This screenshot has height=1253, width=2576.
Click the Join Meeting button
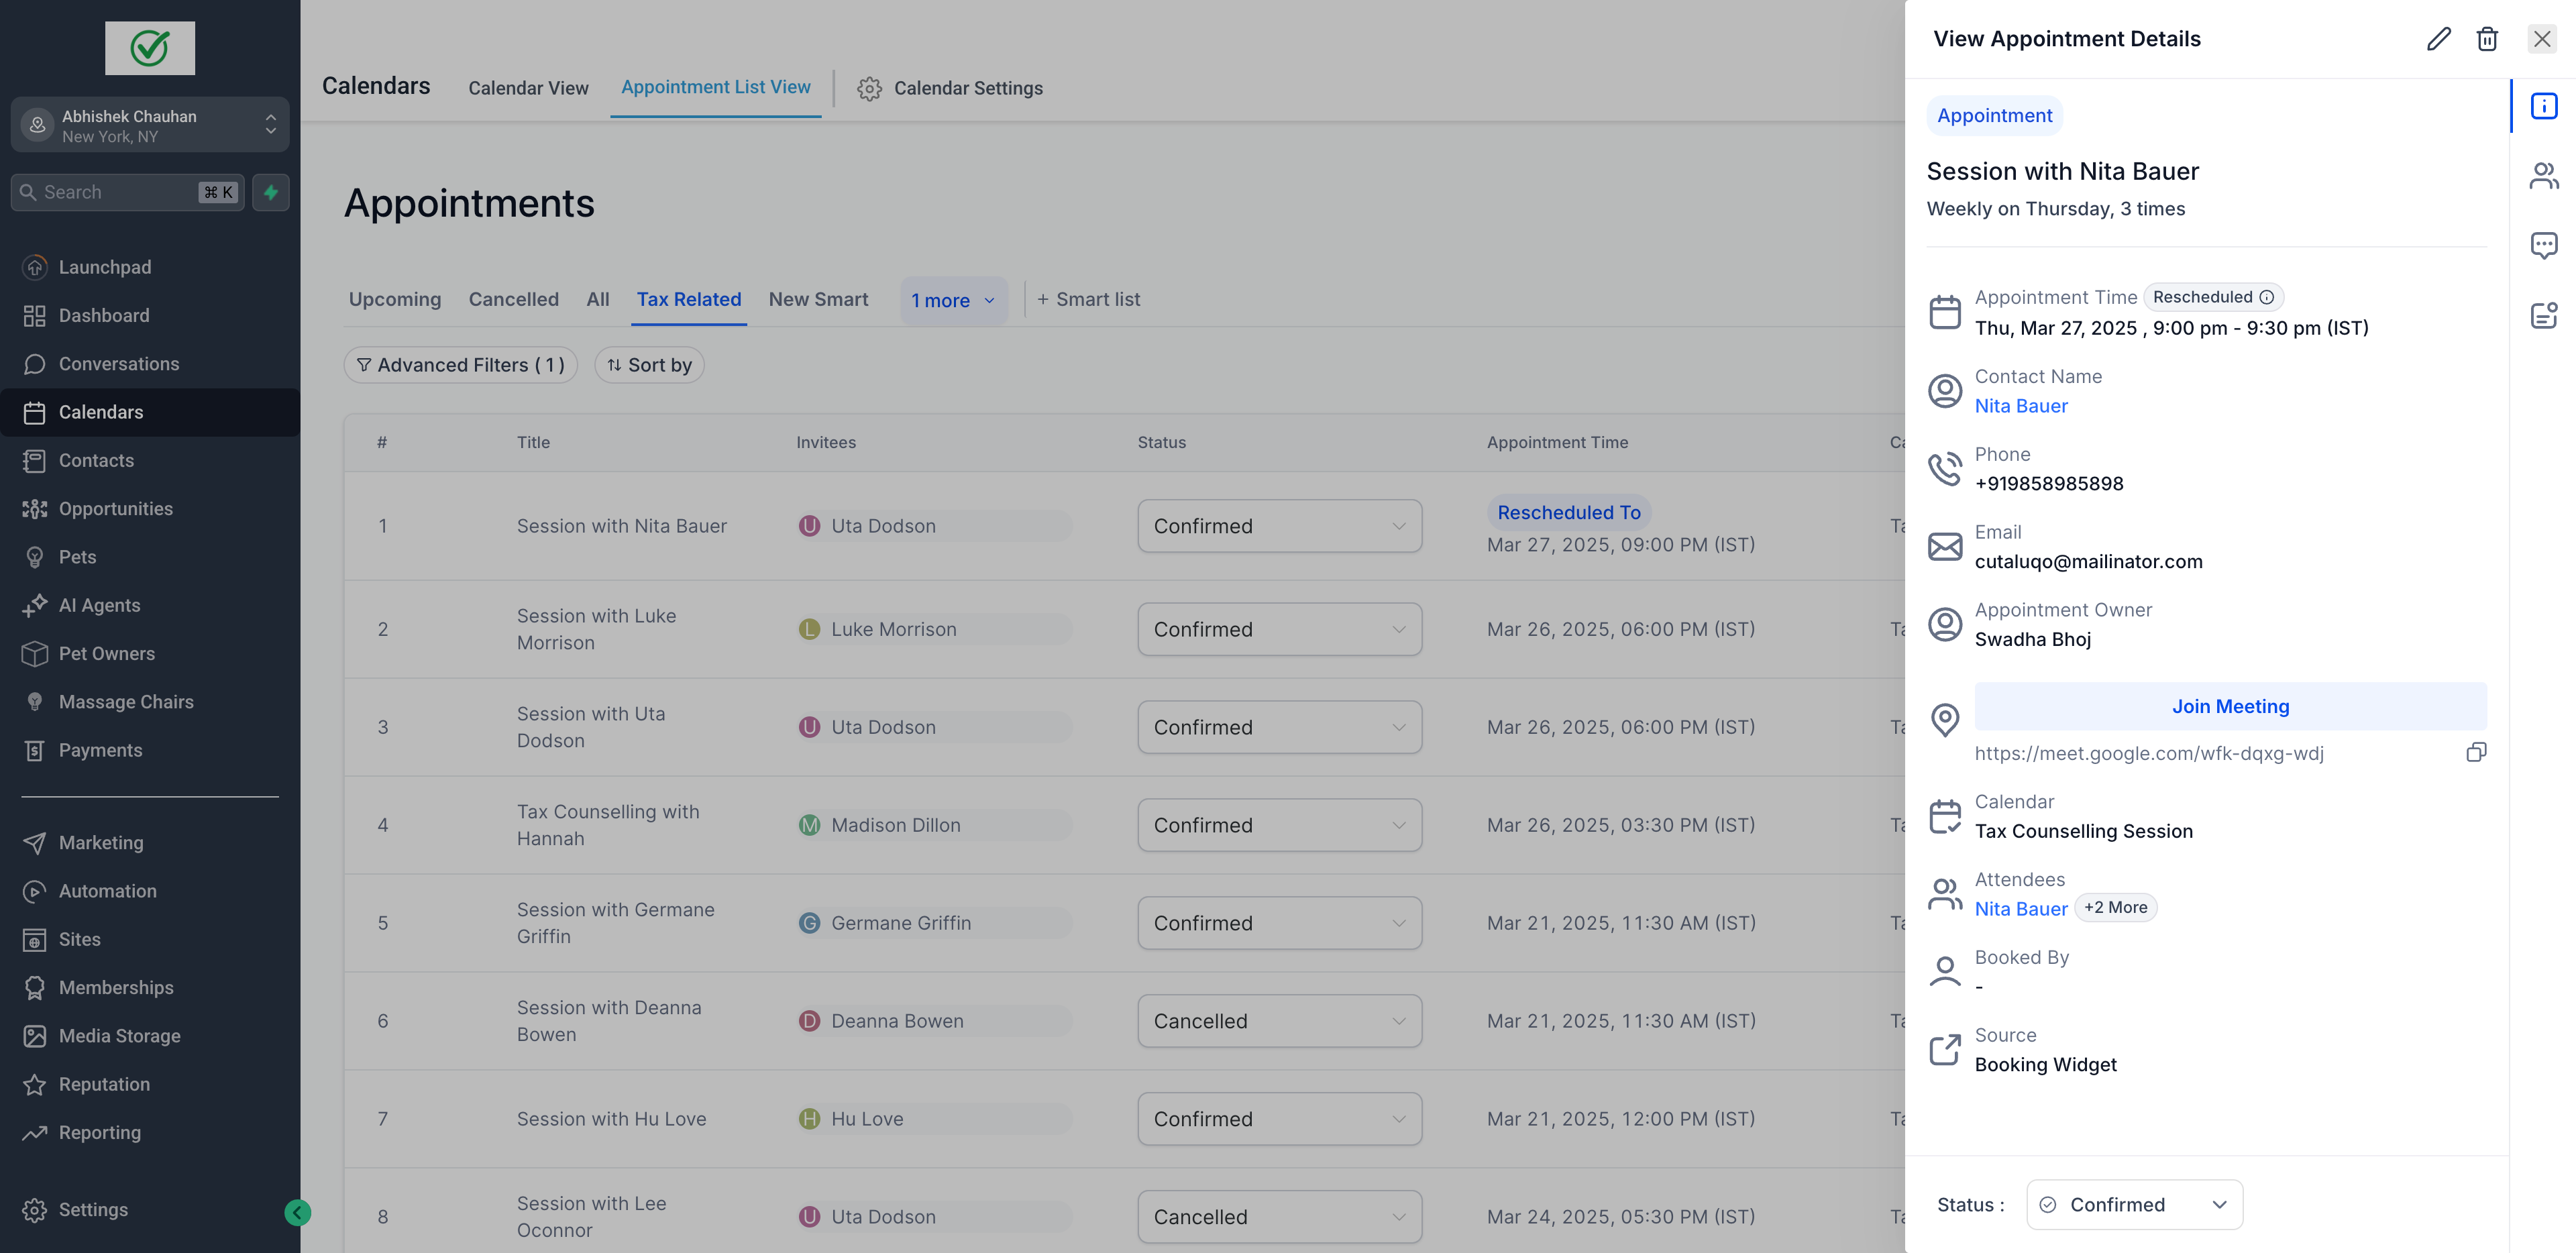[2229, 706]
